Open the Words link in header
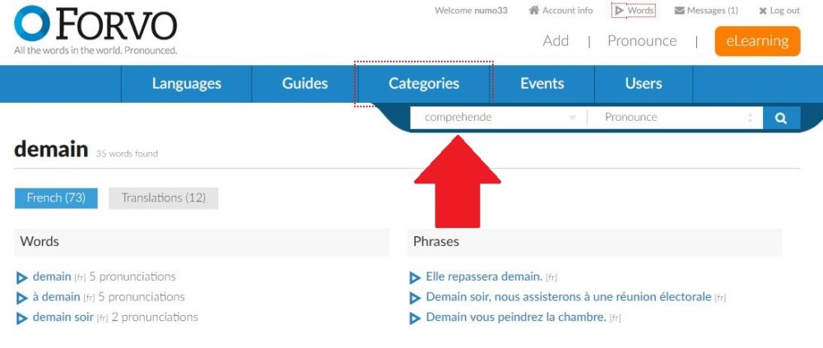The image size is (823, 348). click(634, 11)
